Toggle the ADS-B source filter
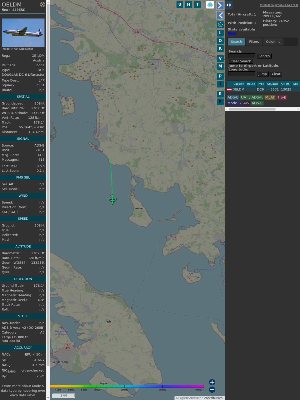The image size is (300, 400). [x=233, y=97]
